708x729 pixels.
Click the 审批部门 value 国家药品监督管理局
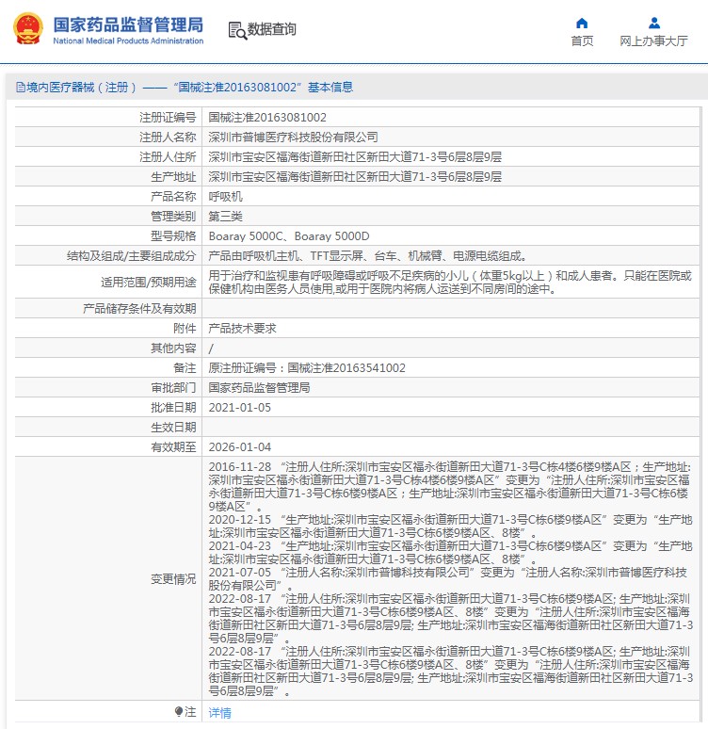[x=259, y=387]
